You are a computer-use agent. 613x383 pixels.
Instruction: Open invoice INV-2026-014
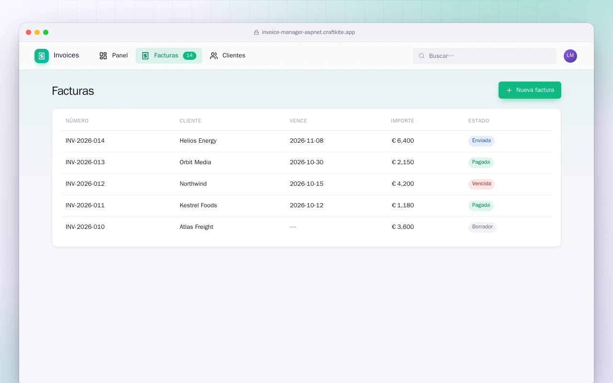306,141
